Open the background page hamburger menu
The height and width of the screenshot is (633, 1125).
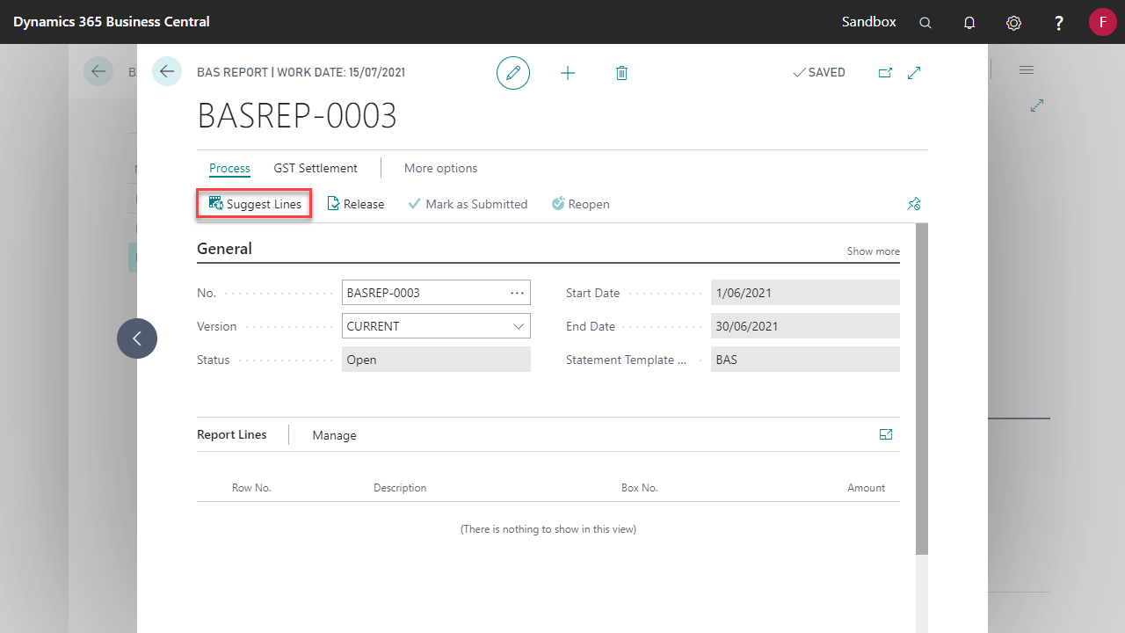pyautogui.click(x=1027, y=69)
